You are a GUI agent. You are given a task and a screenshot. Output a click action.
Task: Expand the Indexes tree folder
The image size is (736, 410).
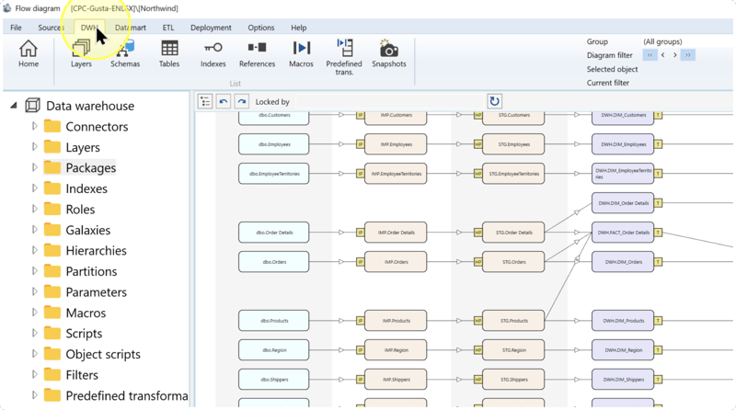coord(34,188)
